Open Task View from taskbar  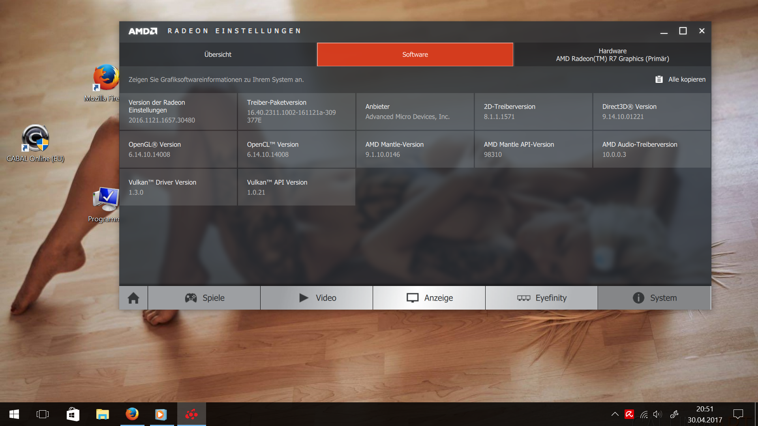click(43, 414)
